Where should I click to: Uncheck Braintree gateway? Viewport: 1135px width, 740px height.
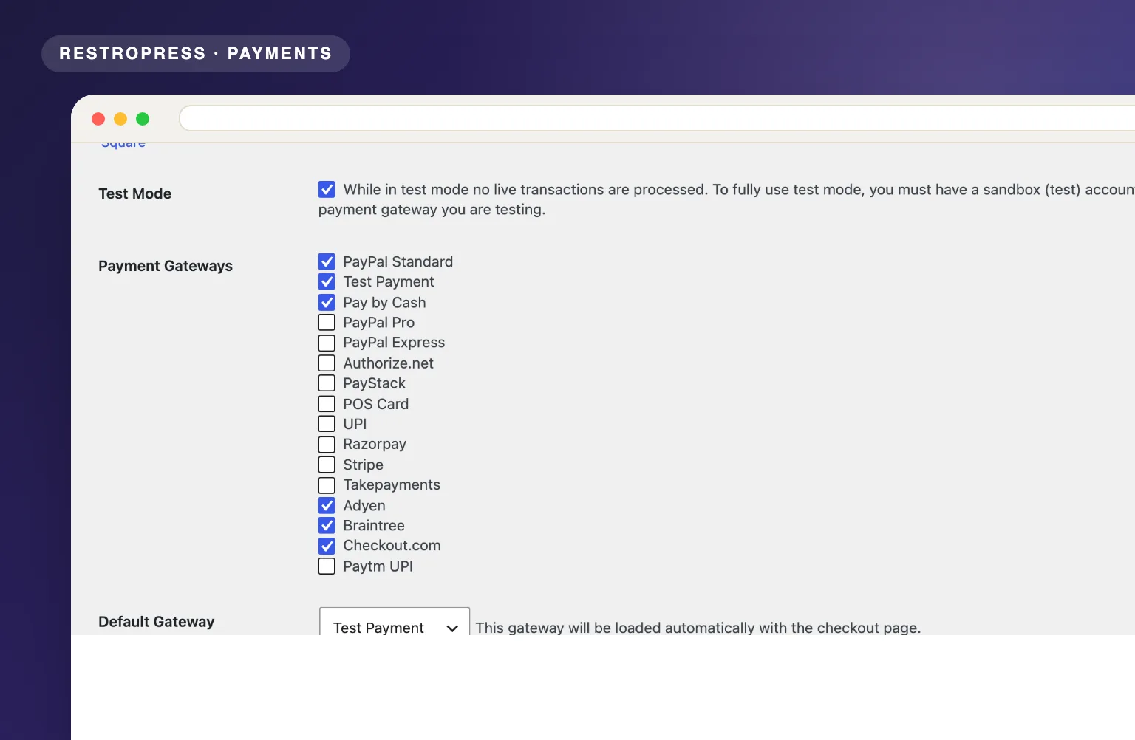coord(327,525)
